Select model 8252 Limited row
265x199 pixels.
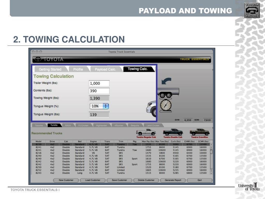pyautogui.click(x=121, y=170)
